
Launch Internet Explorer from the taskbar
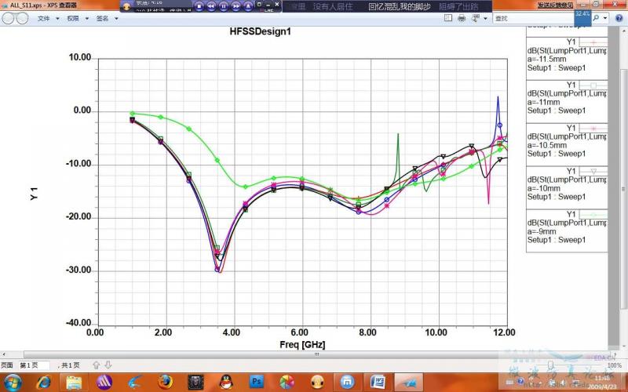[43, 383]
